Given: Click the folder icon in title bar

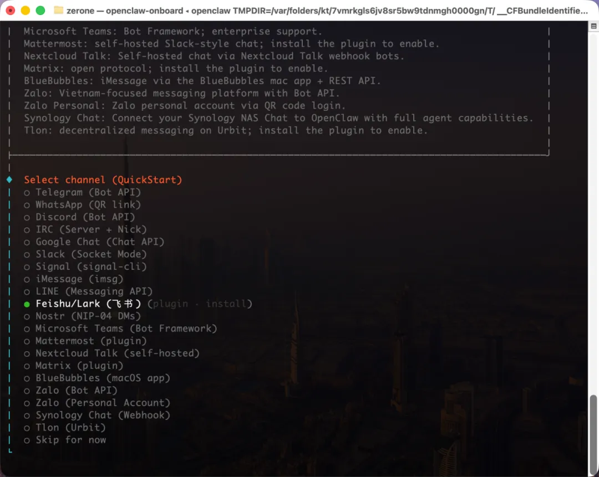Looking at the screenshot, I should 58,11.
